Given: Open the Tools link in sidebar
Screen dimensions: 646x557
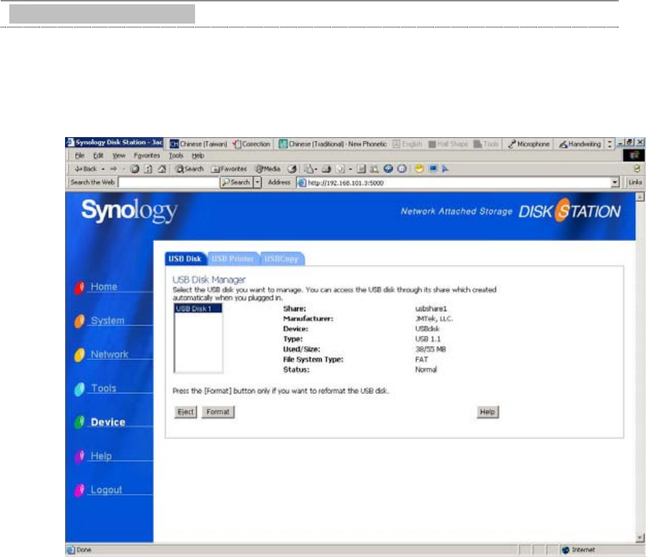Looking at the screenshot, I should coord(104,388).
